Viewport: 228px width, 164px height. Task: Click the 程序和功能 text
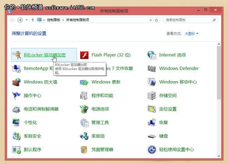(102, 96)
